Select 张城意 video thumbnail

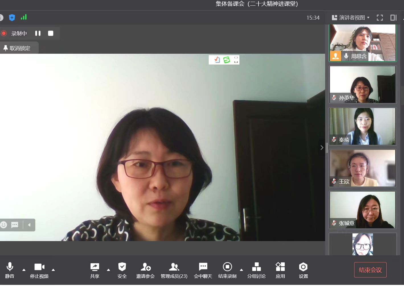[363, 210]
